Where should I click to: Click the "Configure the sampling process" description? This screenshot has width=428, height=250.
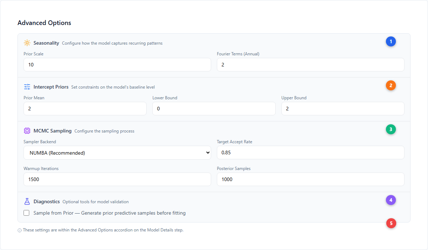coord(105,131)
